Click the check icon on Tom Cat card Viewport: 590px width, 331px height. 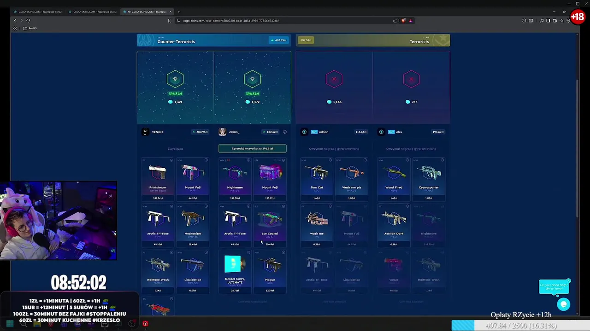pos(330,160)
